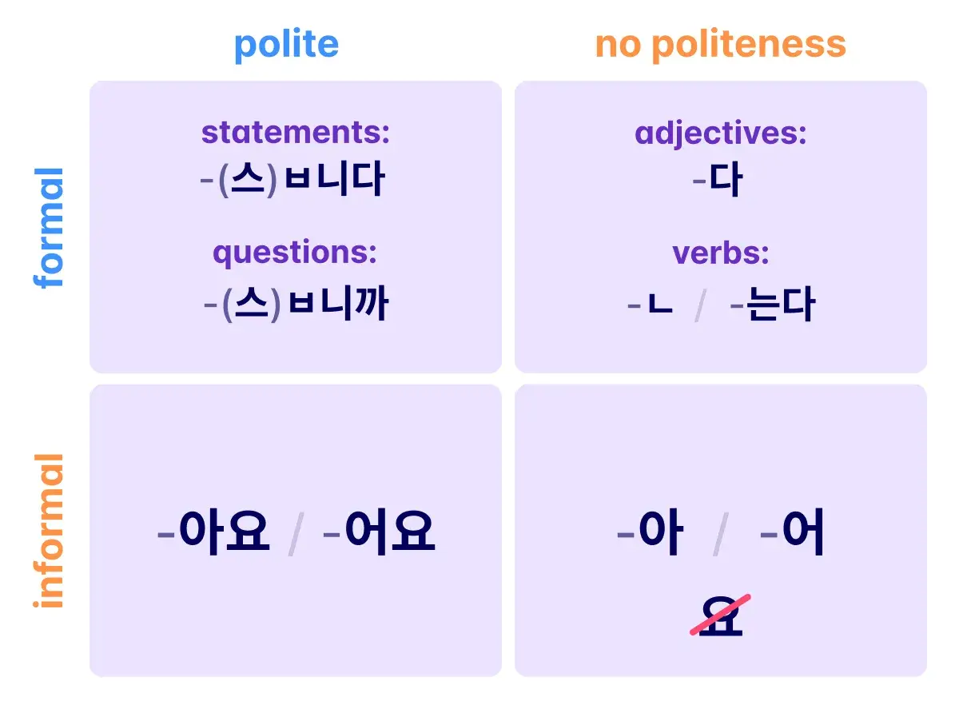Click the -는다 verb ending
The width and height of the screenshot is (959, 709).
pyautogui.click(x=772, y=305)
